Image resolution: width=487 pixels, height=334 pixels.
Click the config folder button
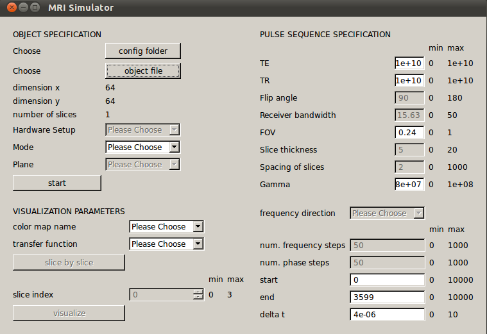pyautogui.click(x=142, y=51)
